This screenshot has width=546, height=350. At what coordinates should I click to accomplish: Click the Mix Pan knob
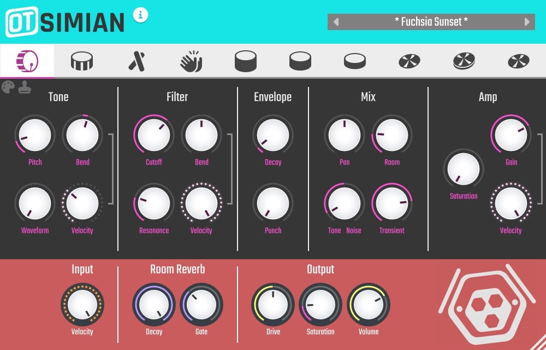click(345, 135)
